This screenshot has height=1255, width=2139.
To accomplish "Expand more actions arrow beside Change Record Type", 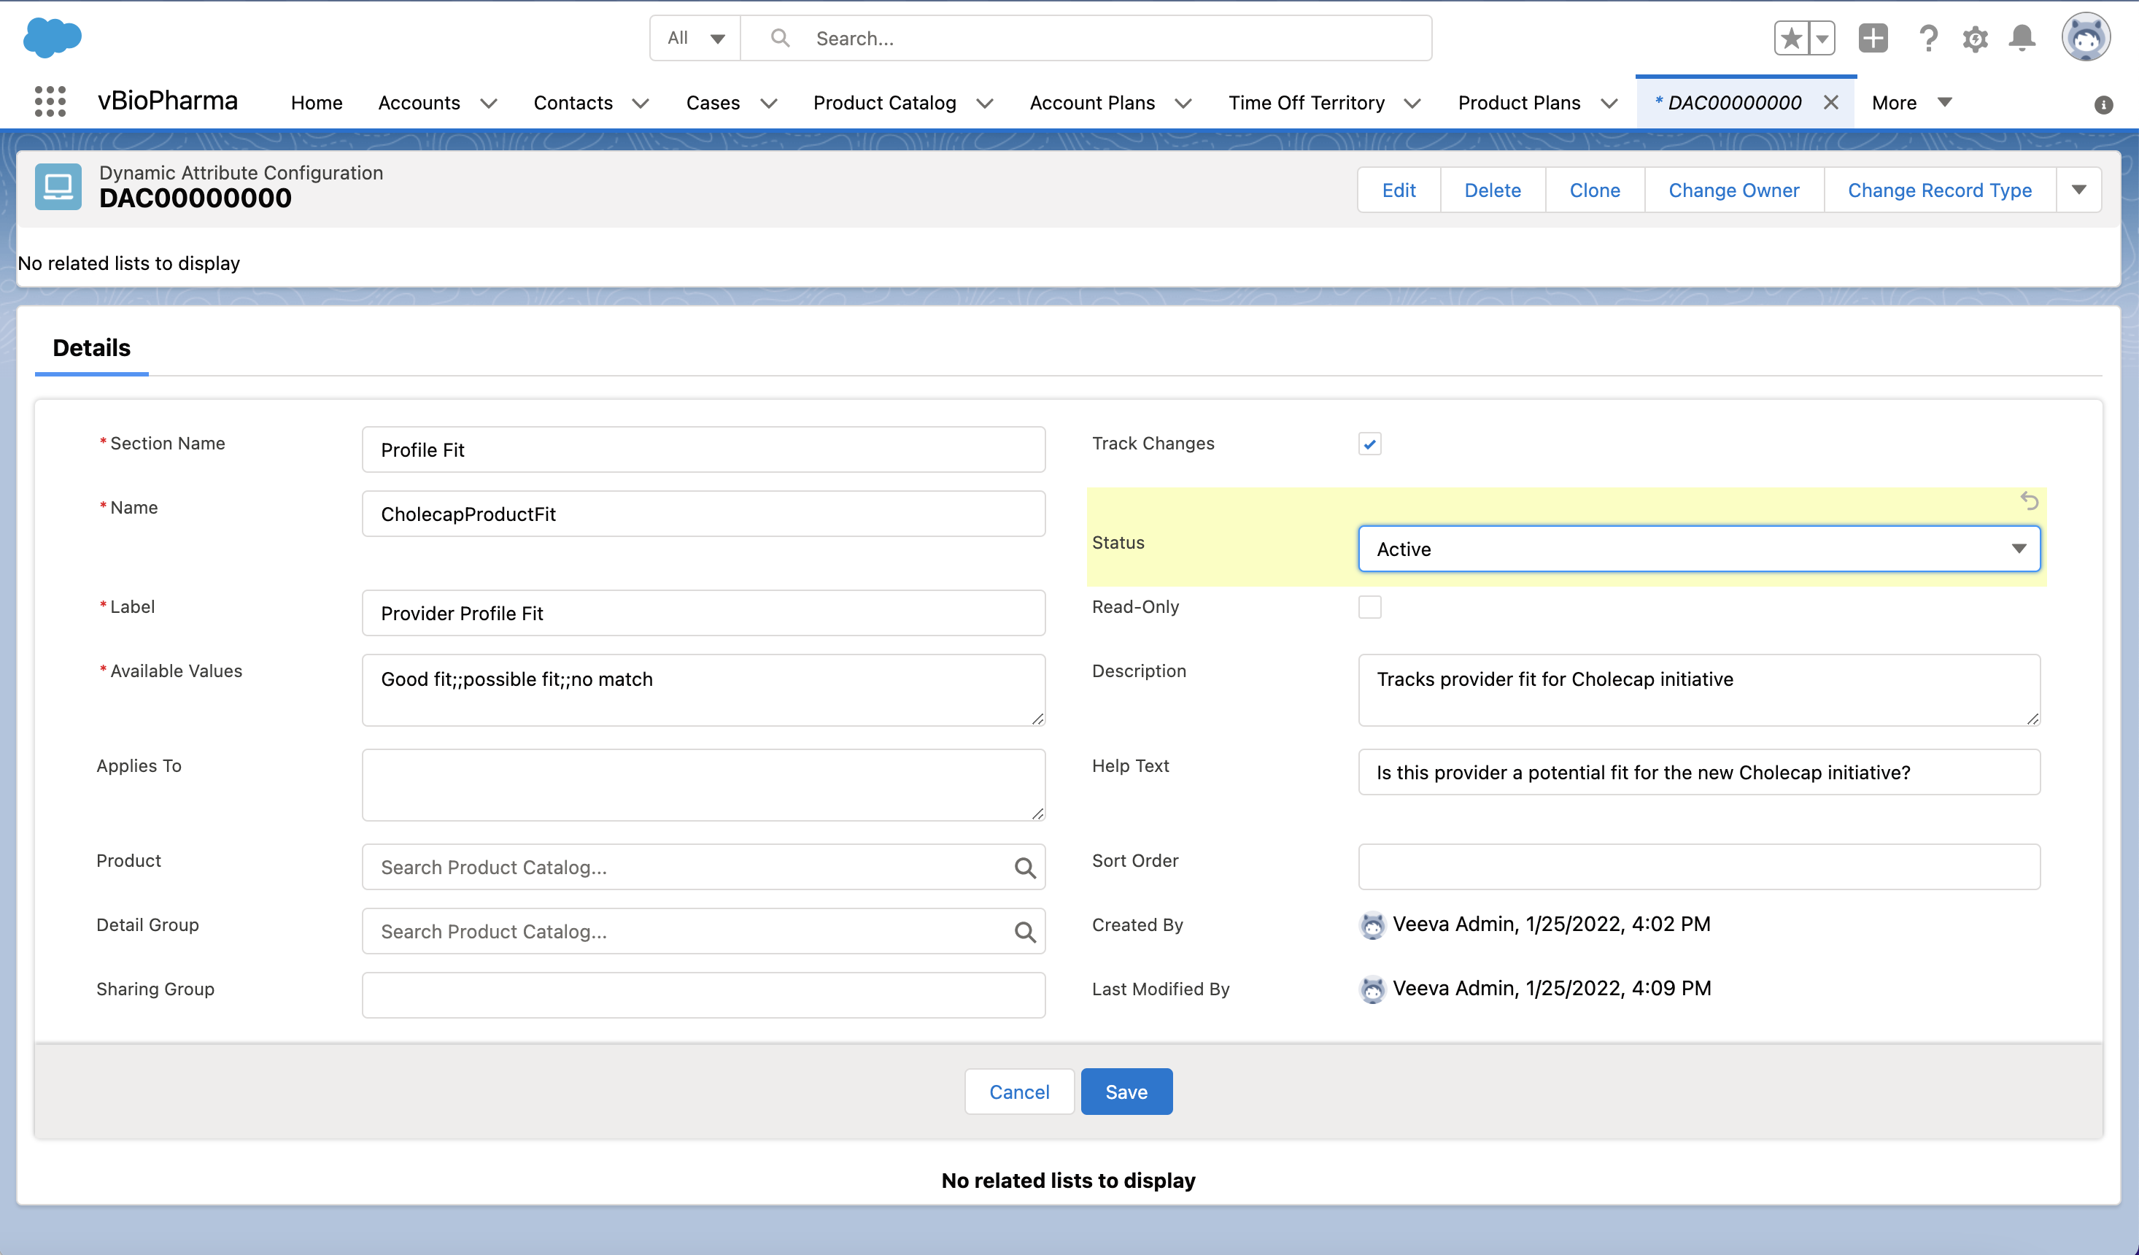I will 2078,190.
